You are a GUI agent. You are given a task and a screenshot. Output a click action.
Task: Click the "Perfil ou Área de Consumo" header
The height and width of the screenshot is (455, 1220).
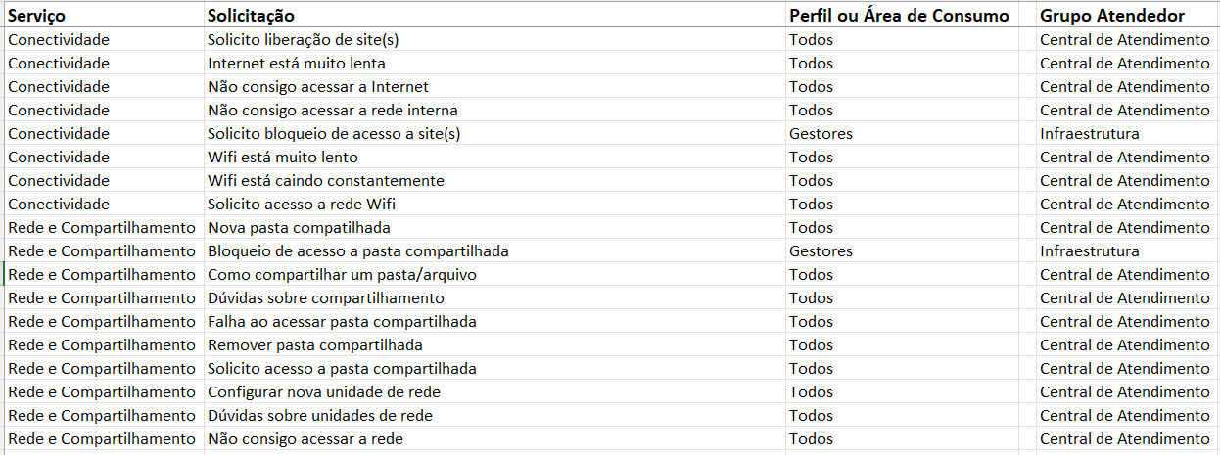pyautogui.click(x=898, y=16)
